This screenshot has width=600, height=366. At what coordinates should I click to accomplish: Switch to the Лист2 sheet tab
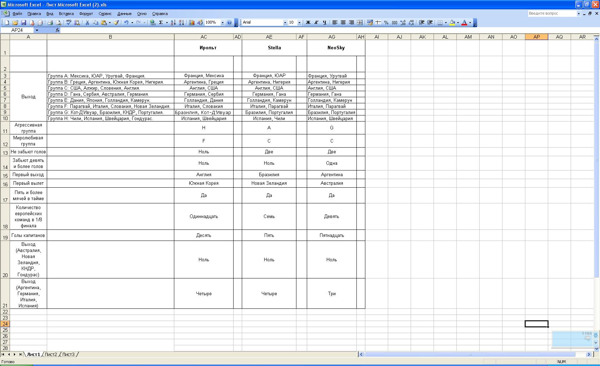point(51,354)
